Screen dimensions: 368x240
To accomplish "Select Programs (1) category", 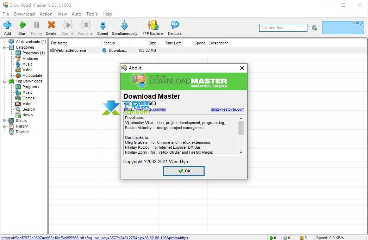I will [33, 53].
